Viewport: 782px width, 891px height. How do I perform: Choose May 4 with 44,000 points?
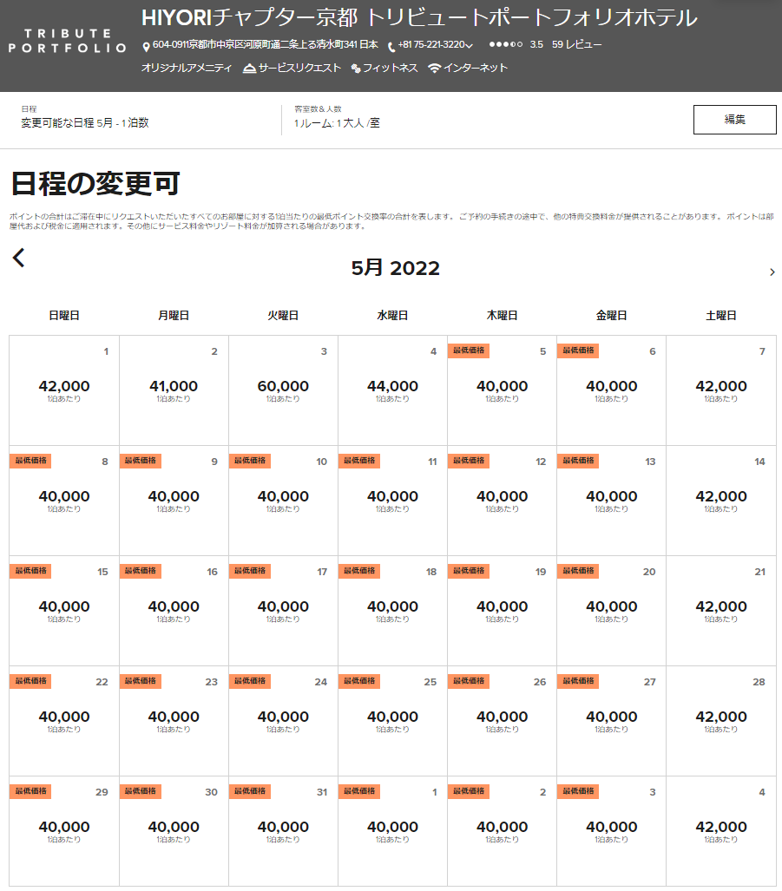coord(392,390)
